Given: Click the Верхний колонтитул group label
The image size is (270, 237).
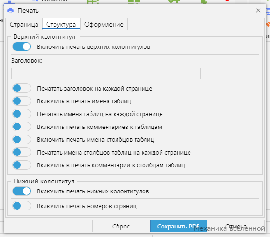Looking at the screenshot, I should pyautogui.click(x=44, y=36).
